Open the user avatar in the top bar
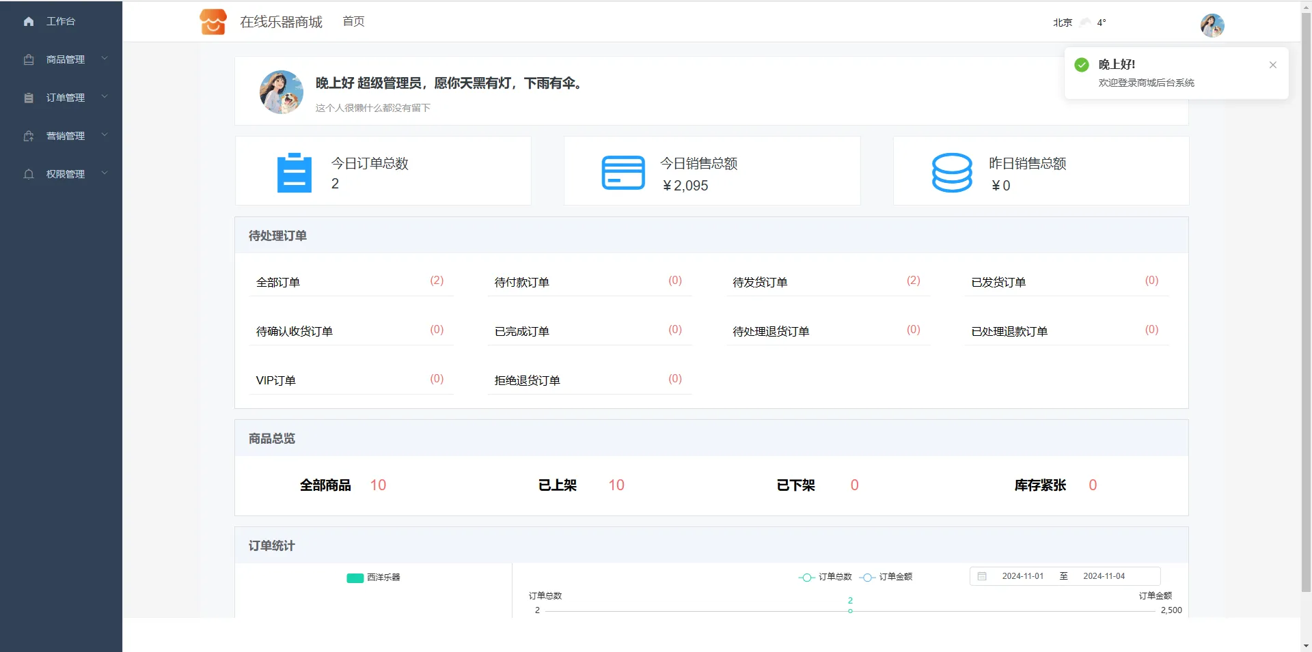Viewport: 1312px width, 652px height. 1212,26
